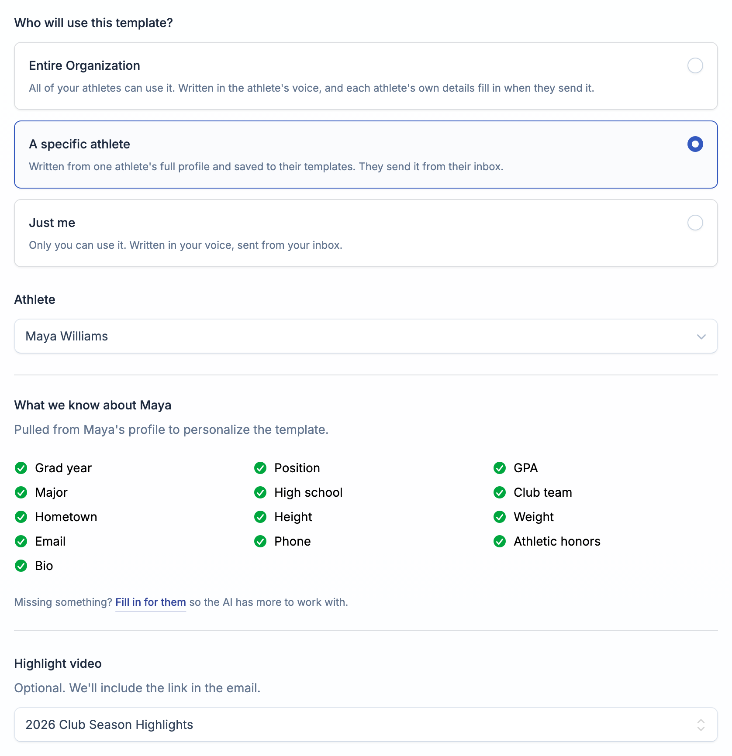Click the up-down arrows on highlight video selector
Viewport: 732px width, 756px height.
[701, 725]
